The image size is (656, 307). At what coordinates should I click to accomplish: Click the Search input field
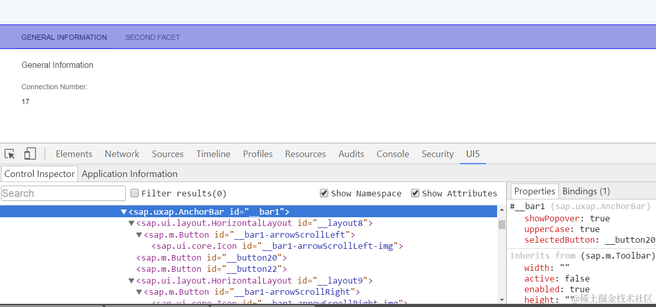click(x=63, y=193)
